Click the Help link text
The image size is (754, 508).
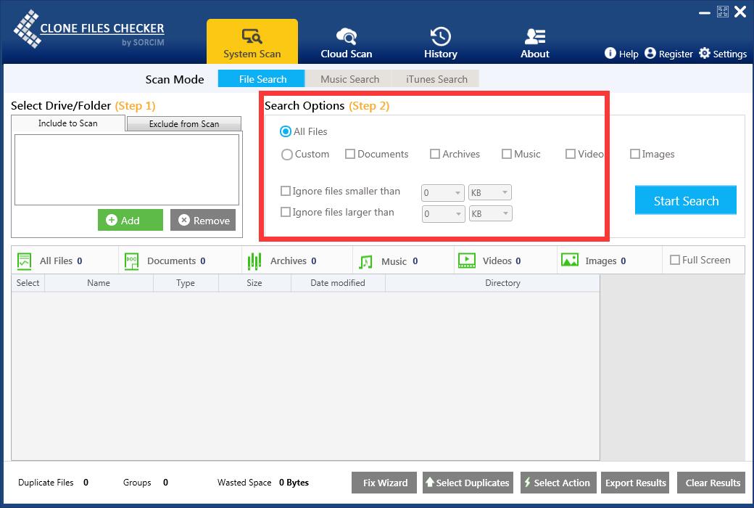tap(629, 54)
